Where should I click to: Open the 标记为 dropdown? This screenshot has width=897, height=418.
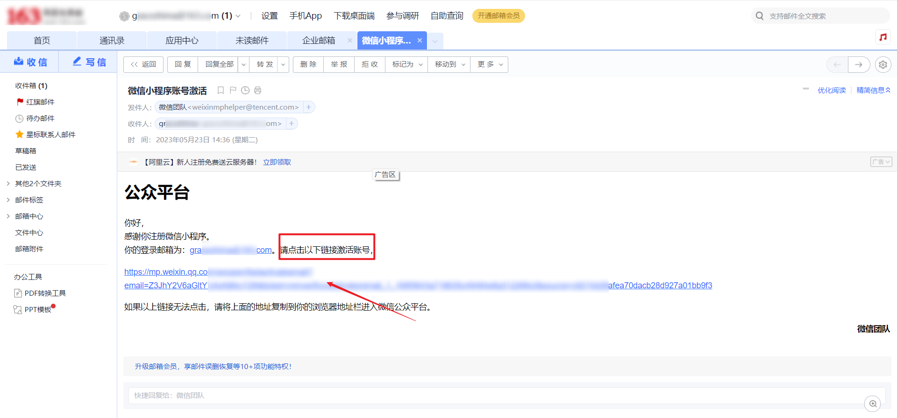pyautogui.click(x=406, y=64)
